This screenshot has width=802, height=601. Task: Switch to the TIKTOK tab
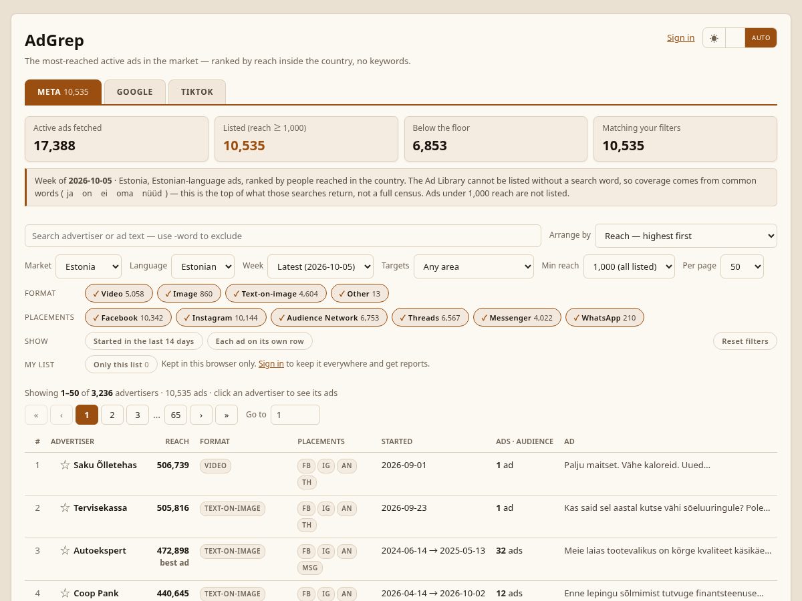click(x=197, y=92)
